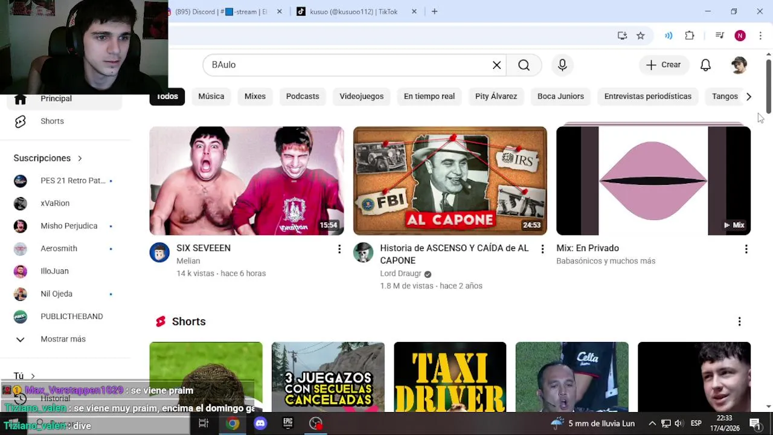The width and height of the screenshot is (773, 435).
Task: Select the Música filter chip
Action: (x=211, y=97)
